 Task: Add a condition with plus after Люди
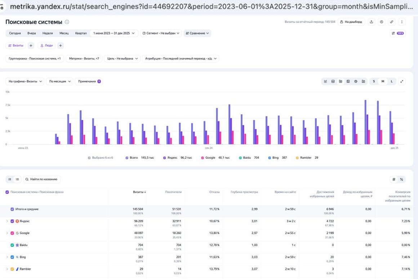coord(61,46)
